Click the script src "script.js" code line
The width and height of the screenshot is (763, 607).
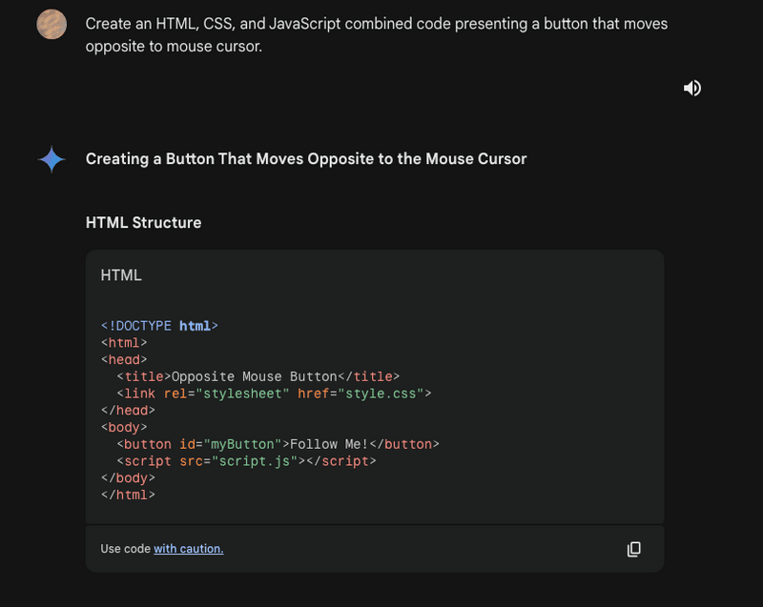246,461
